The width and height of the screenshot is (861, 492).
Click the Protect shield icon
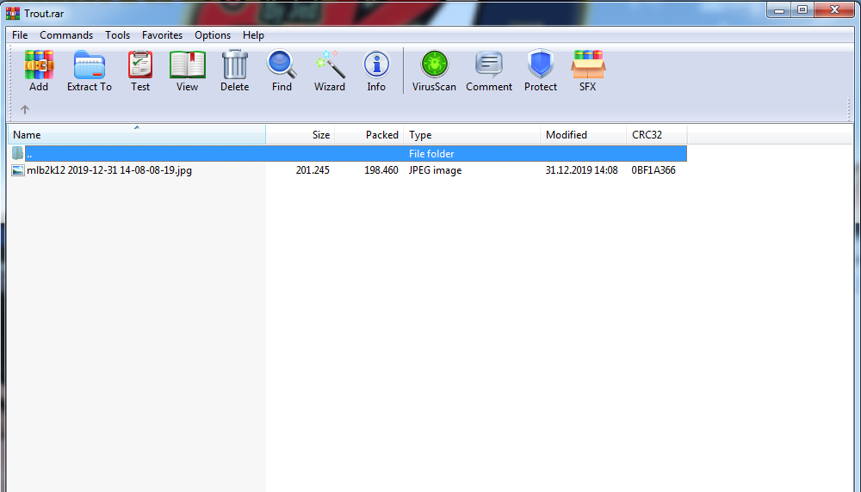pyautogui.click(x=541, y=71)
